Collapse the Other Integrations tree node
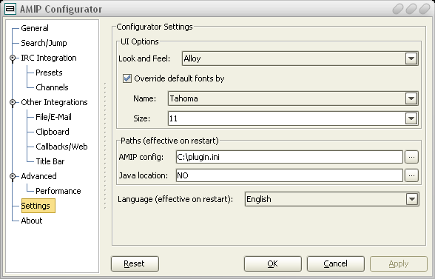Viewport: 435px width, 279px height. coord(13,102)
